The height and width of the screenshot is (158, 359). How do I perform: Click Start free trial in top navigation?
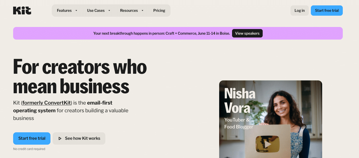coord(327,11)
